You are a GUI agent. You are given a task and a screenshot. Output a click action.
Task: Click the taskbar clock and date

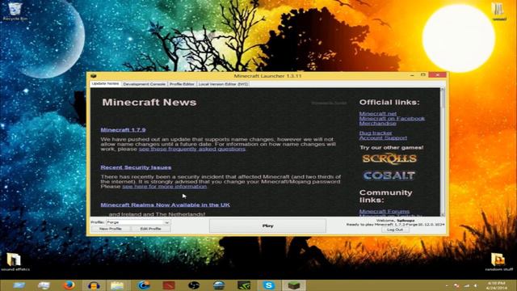[x=497, y=285]
